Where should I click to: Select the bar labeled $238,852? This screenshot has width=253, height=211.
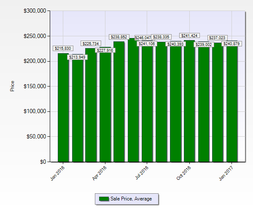point(119,102)
